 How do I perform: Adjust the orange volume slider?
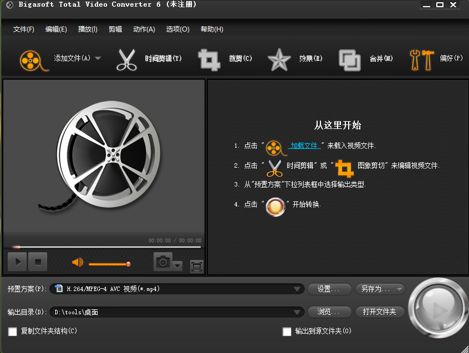(x=109, y=264)
